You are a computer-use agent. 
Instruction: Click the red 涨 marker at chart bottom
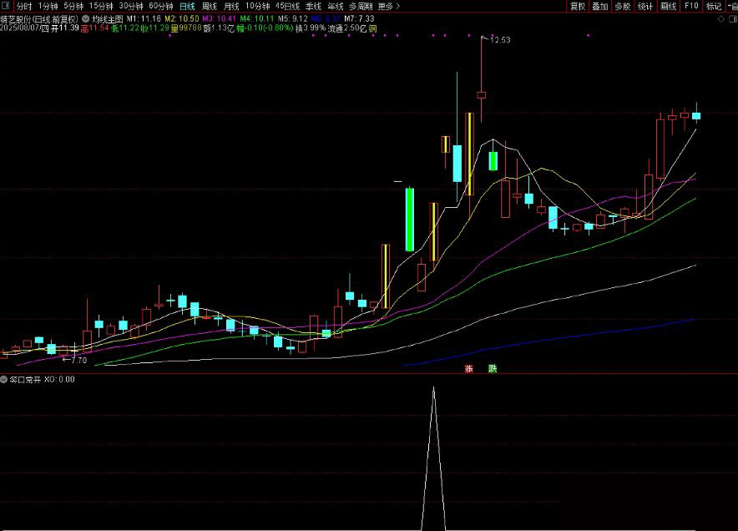(469, 367)
